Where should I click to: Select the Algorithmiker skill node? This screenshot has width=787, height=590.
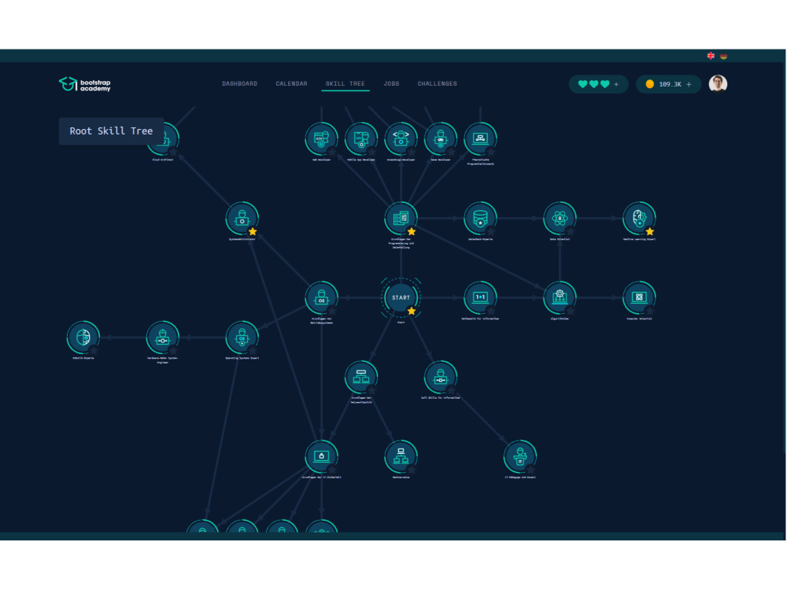pyautogui.click(x=560, y=297)
